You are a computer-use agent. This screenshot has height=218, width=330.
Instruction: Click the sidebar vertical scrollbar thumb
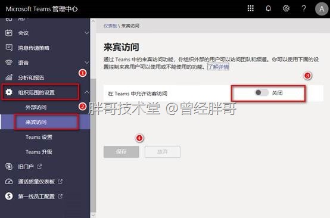[x=94, y=145]
